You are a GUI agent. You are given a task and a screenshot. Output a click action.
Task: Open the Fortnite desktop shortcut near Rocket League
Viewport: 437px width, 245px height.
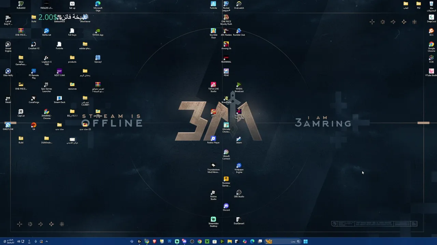pyautogui.click(x=213, y=5)
